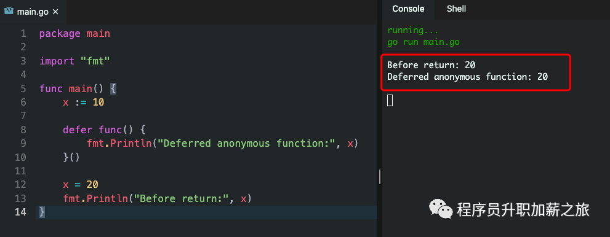Click line number 14 in the gutter
The width and height of the screenshot is (610, 237).
(20, 212)
